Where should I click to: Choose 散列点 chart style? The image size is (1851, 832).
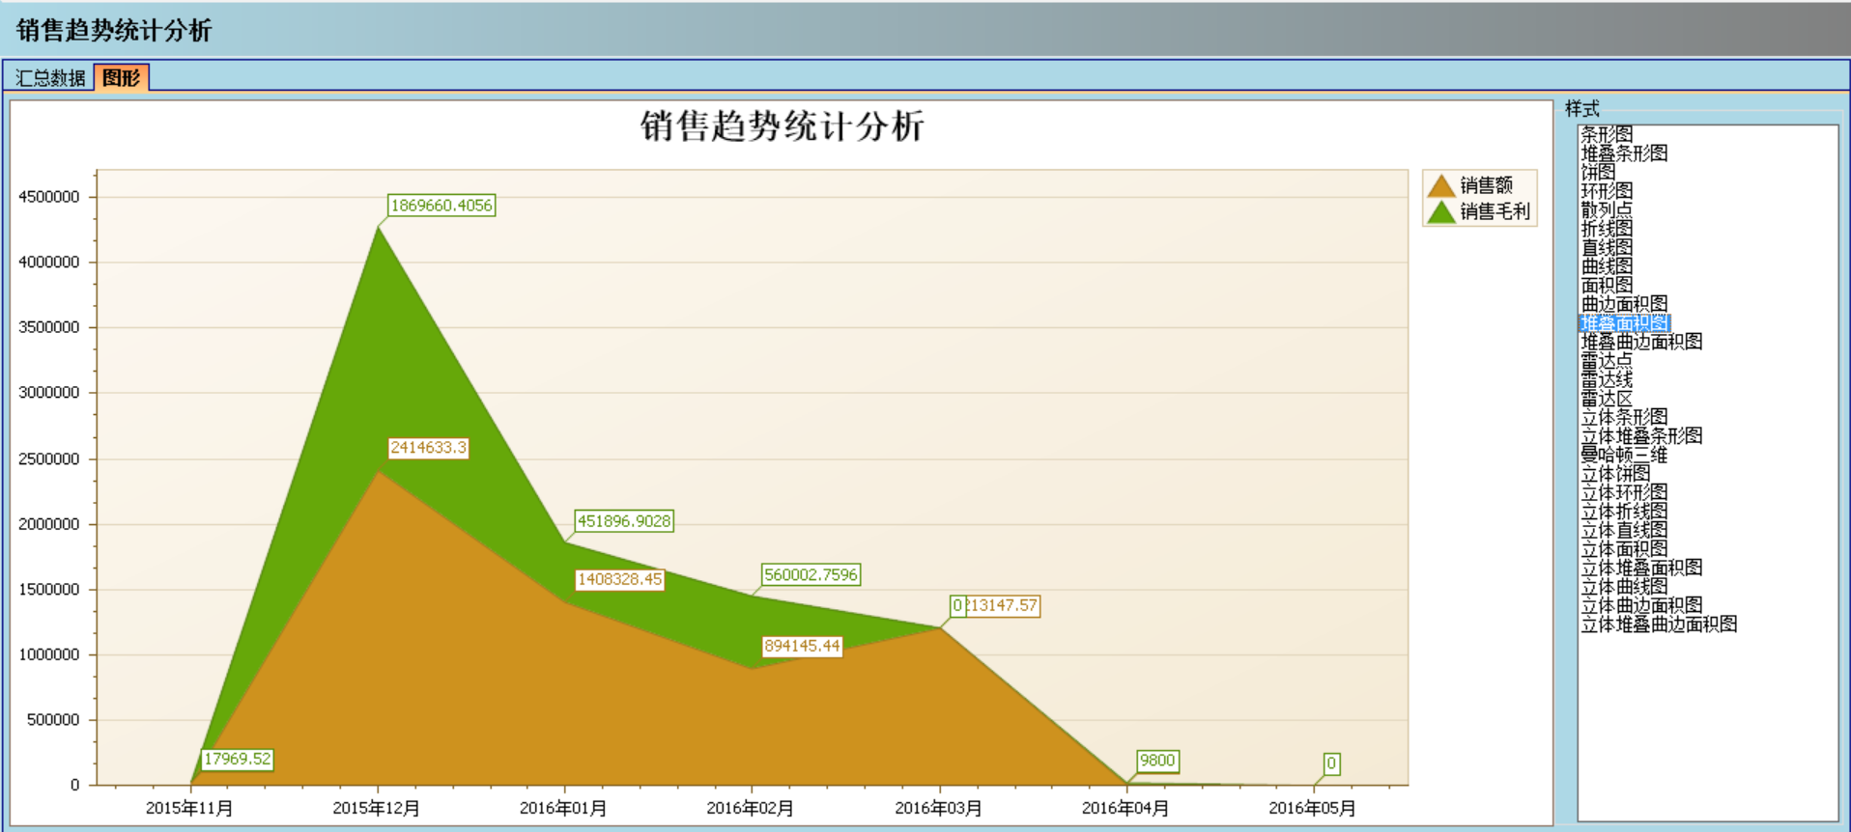pyautogui.click(x=1607, y=209)
